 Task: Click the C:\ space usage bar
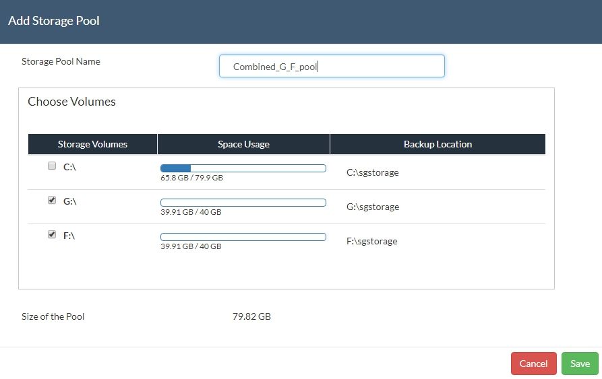243,168
